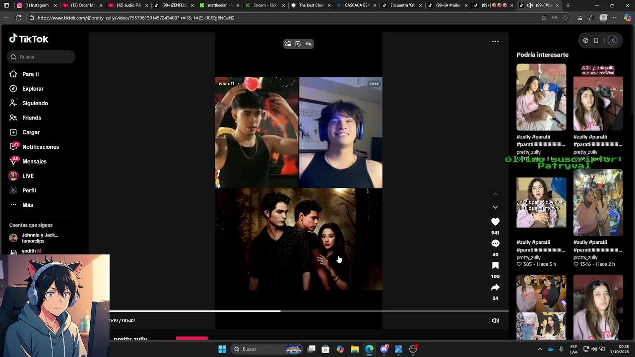Open the profile avatar in header
Screen dimensions: 635x357
click(612, 41)
